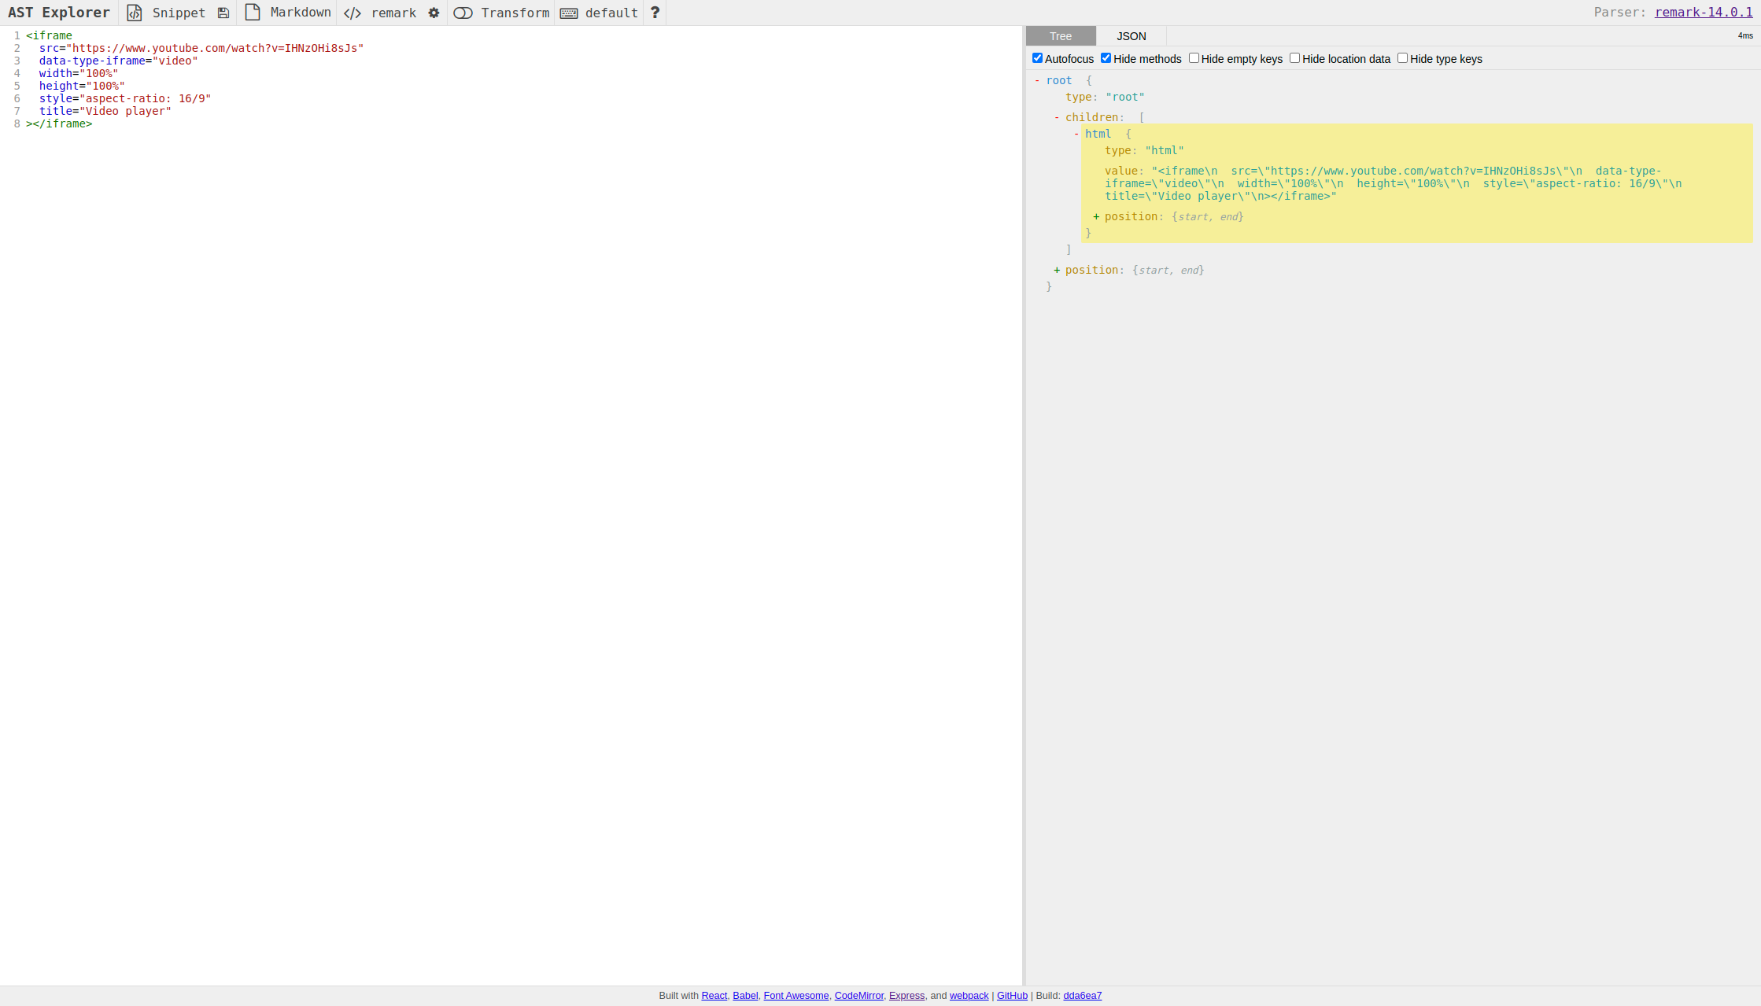1761x1006 pixels.
Task: Switch to the JSON tab
Action: (x=1131, y=35)
